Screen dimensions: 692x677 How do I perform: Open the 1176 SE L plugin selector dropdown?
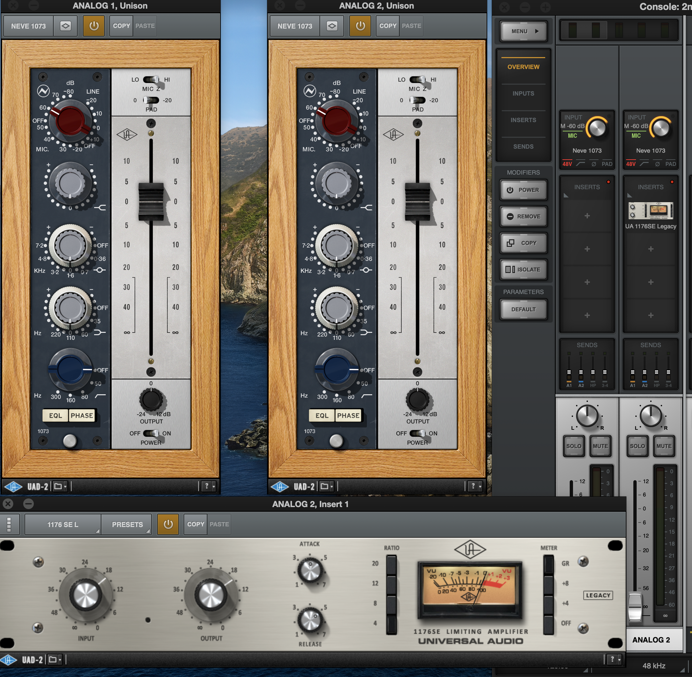pyautogui.click(x=63, y=524)
